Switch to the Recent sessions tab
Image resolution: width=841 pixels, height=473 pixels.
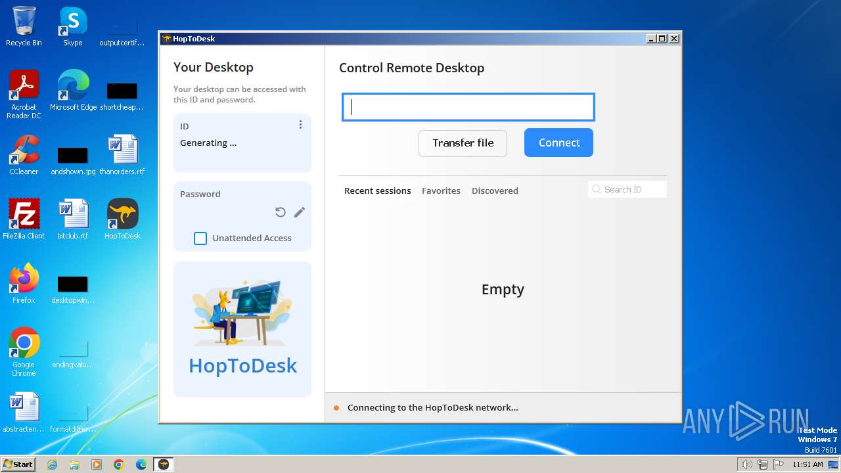click(378, 191)
